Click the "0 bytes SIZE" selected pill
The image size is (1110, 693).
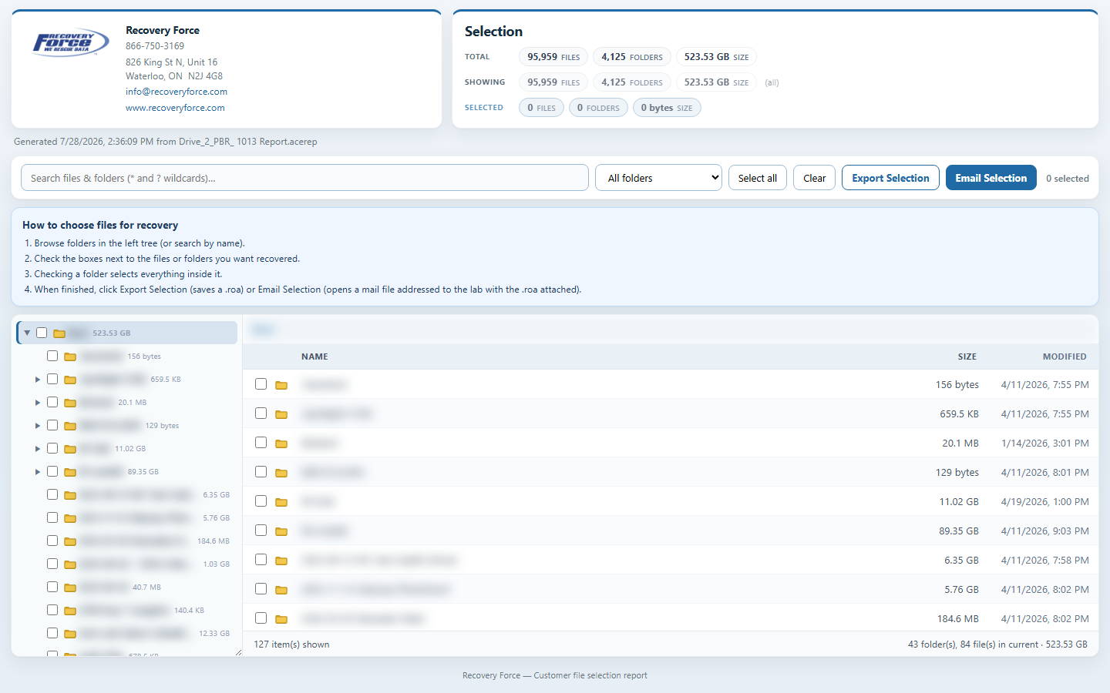(667, 108)
